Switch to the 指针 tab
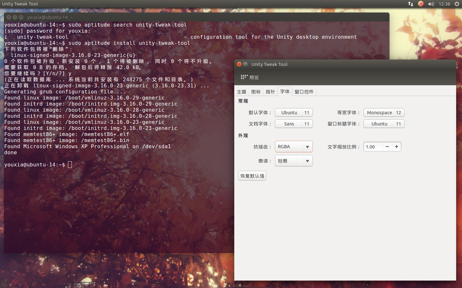Image resolution: width=462 pixels, height=288 pixels. point(270,92)
